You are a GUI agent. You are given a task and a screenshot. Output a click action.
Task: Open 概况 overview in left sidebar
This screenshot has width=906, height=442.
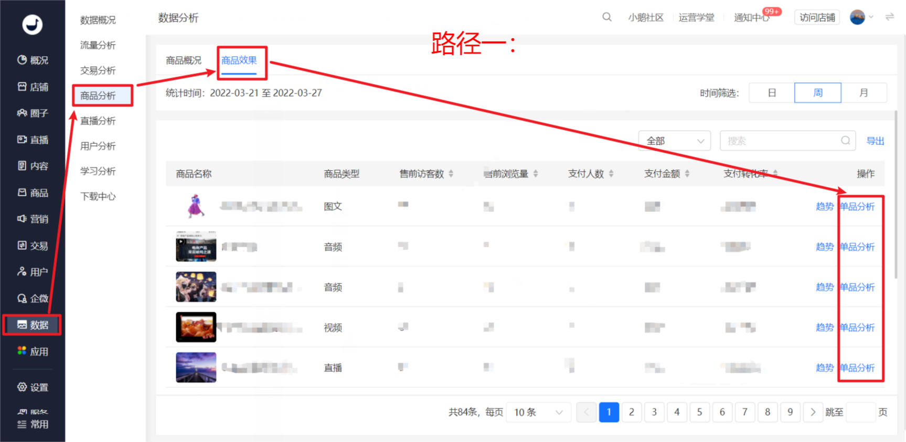(33, 60)
